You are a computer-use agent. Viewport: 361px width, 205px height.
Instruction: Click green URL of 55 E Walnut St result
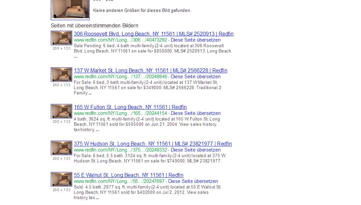pyautogui.click(x=119, y=182)
